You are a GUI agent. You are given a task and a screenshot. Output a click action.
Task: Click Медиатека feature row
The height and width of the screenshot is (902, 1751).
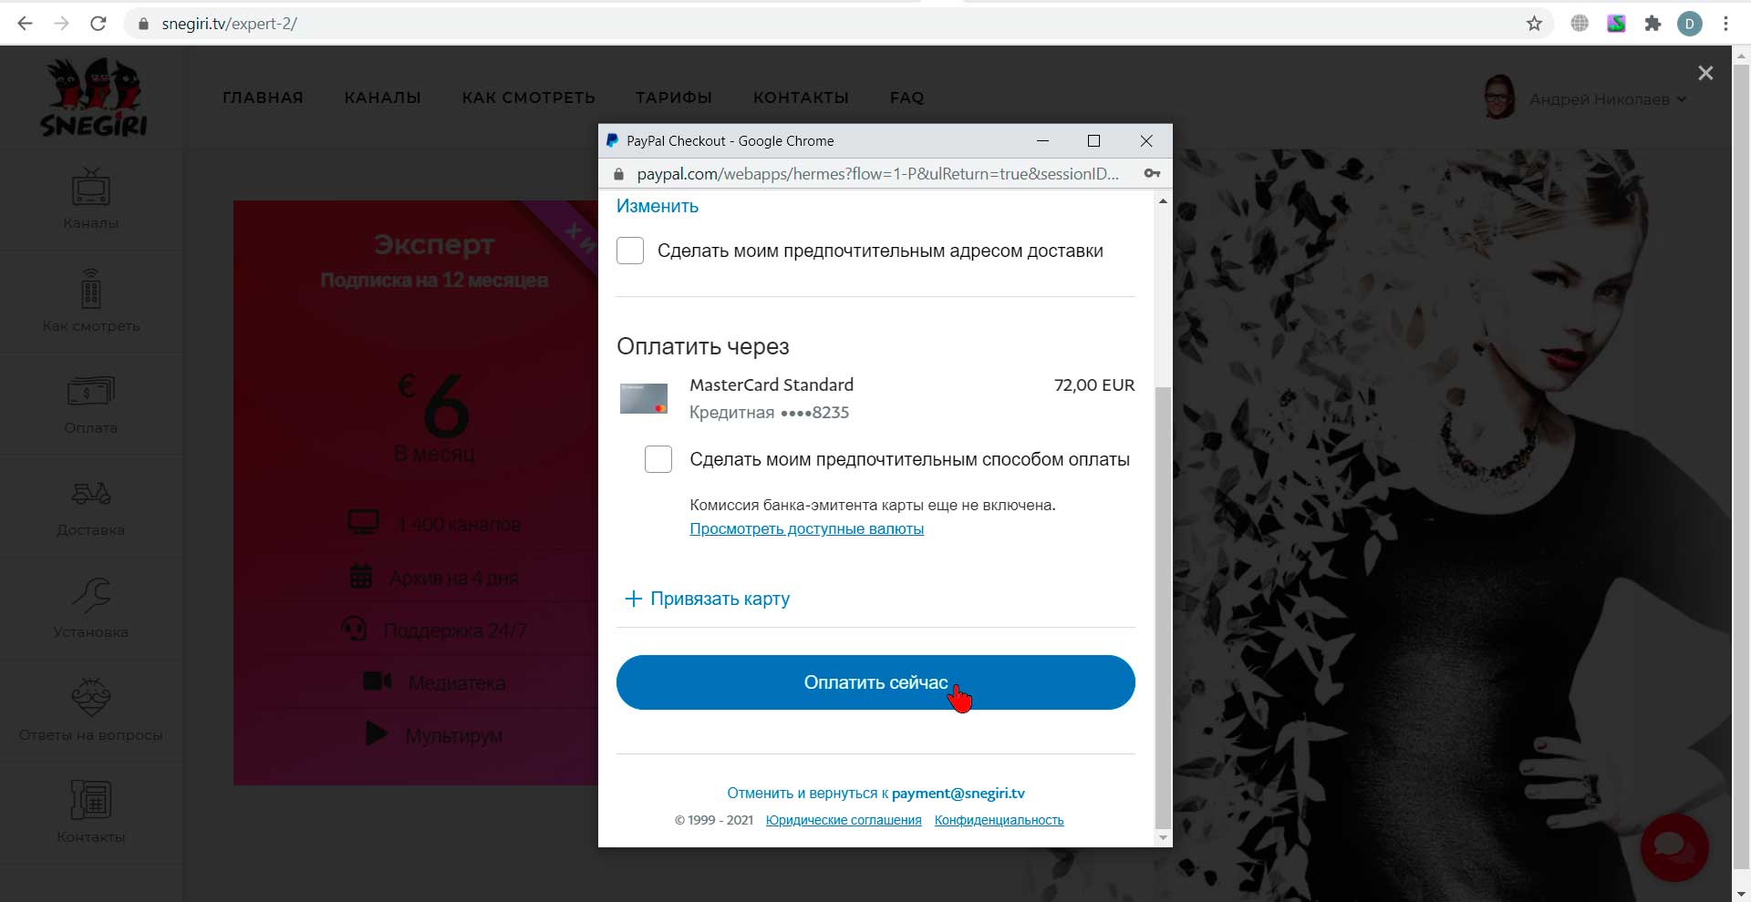(x=434, y=682)
